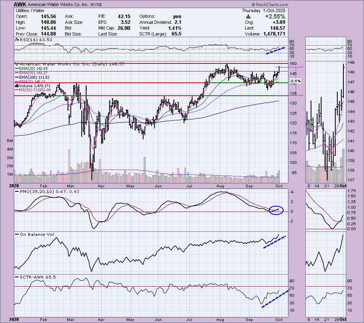Click the 150 price axis label
Image resolution: width=364 pixels, height=323 pixels.
(293, 63)
